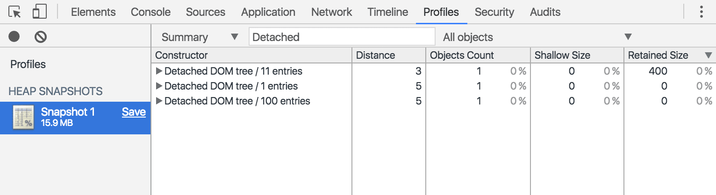Viewport: 716px width, 195px height.
Task: Open the Network tab
Action: click(x=331, y=12)
